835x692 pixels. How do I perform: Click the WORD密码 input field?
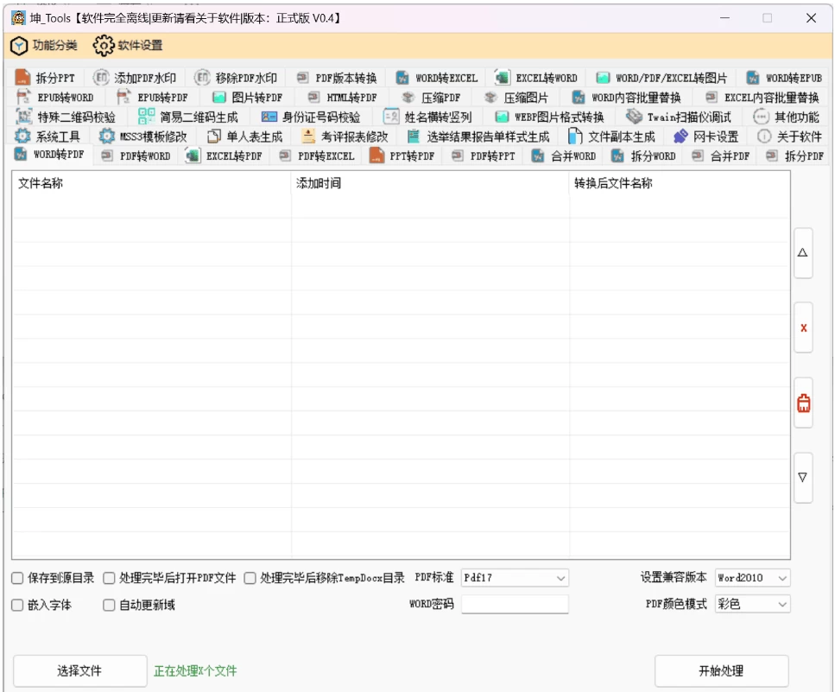click(x=515, y=605)
